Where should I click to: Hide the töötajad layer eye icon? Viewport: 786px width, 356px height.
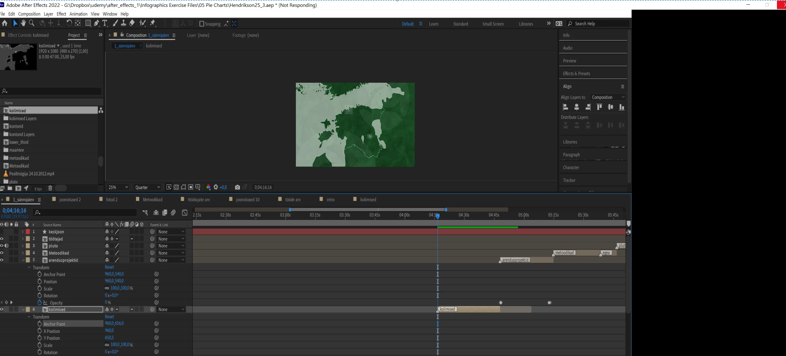pyautogui.click(x=2, y=239)
